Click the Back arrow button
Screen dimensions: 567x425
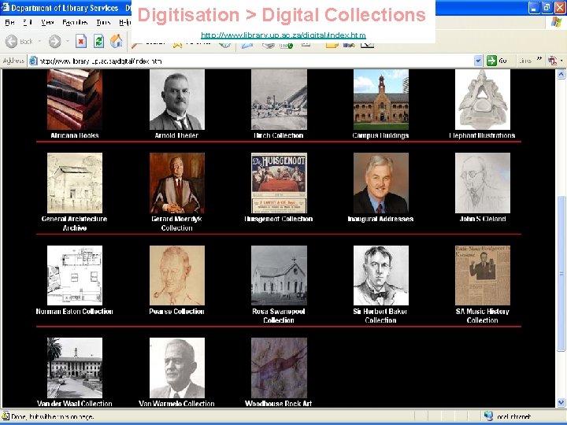click(x=12, y=41)
